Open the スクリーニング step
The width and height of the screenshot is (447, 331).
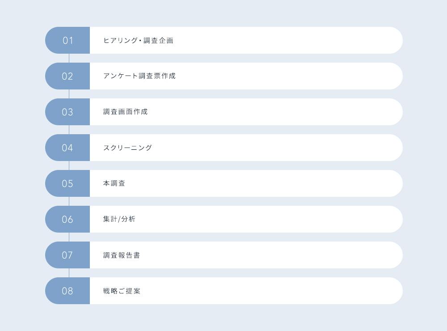(x=127, y=148)
